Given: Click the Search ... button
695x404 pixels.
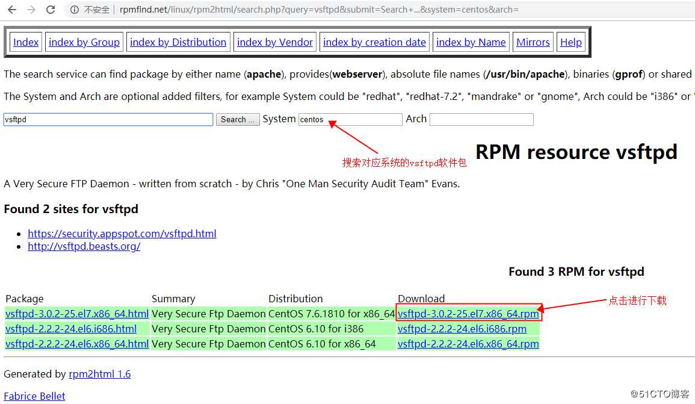Looking at the screenshot, I should click(238, 119).
